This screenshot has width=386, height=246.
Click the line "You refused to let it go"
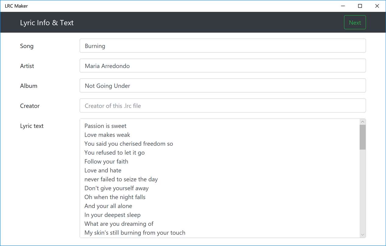pyautogui.click(x=115, y=152)
